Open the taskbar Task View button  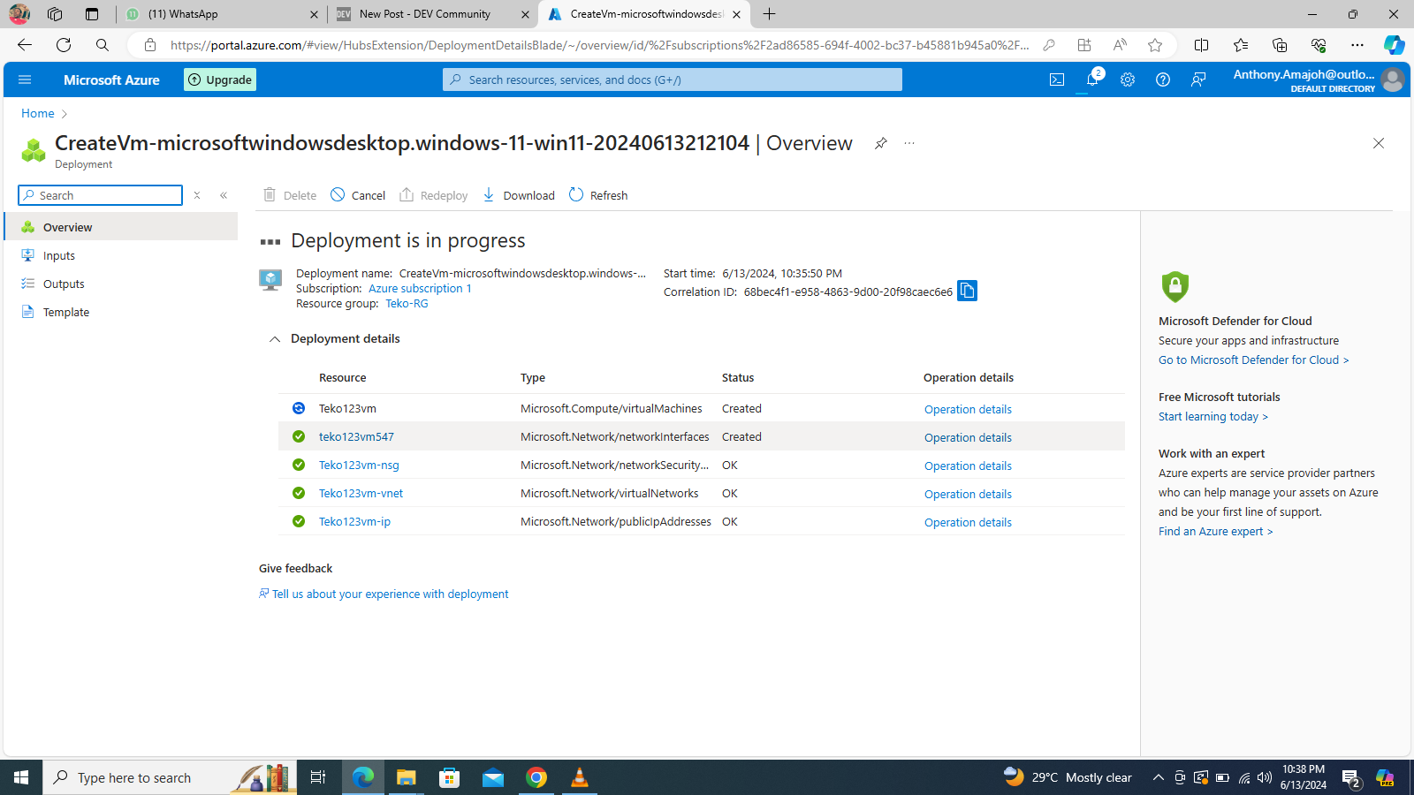point(318,777)
